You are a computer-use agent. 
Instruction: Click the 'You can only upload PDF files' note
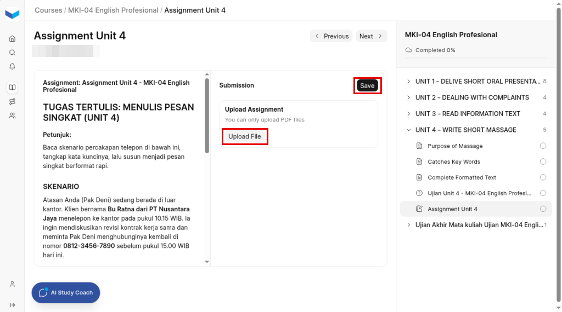265,120
